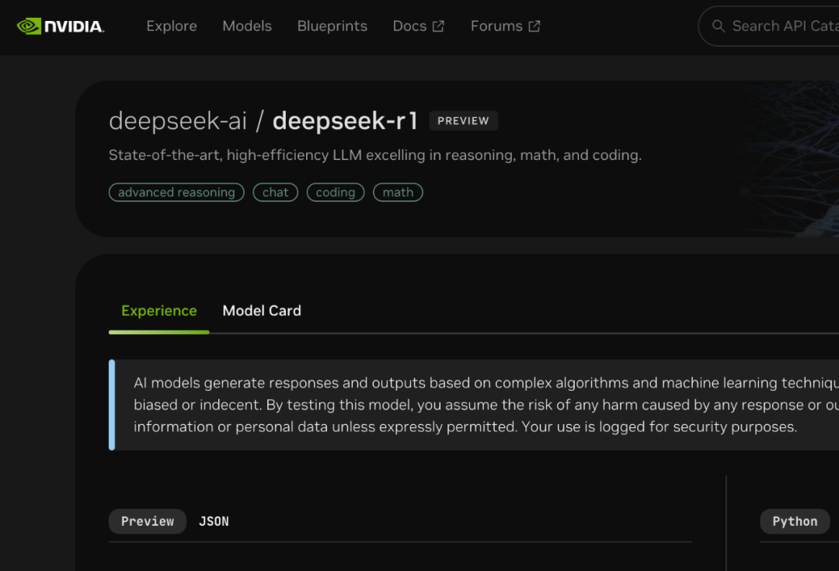This screenshot has height=571, width=839.
Task: Switch to the Model Card tab
Action: click(x=262, y=311)
